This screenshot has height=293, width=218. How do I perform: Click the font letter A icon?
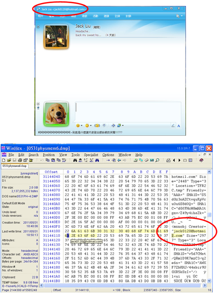[x=179, y=126]
